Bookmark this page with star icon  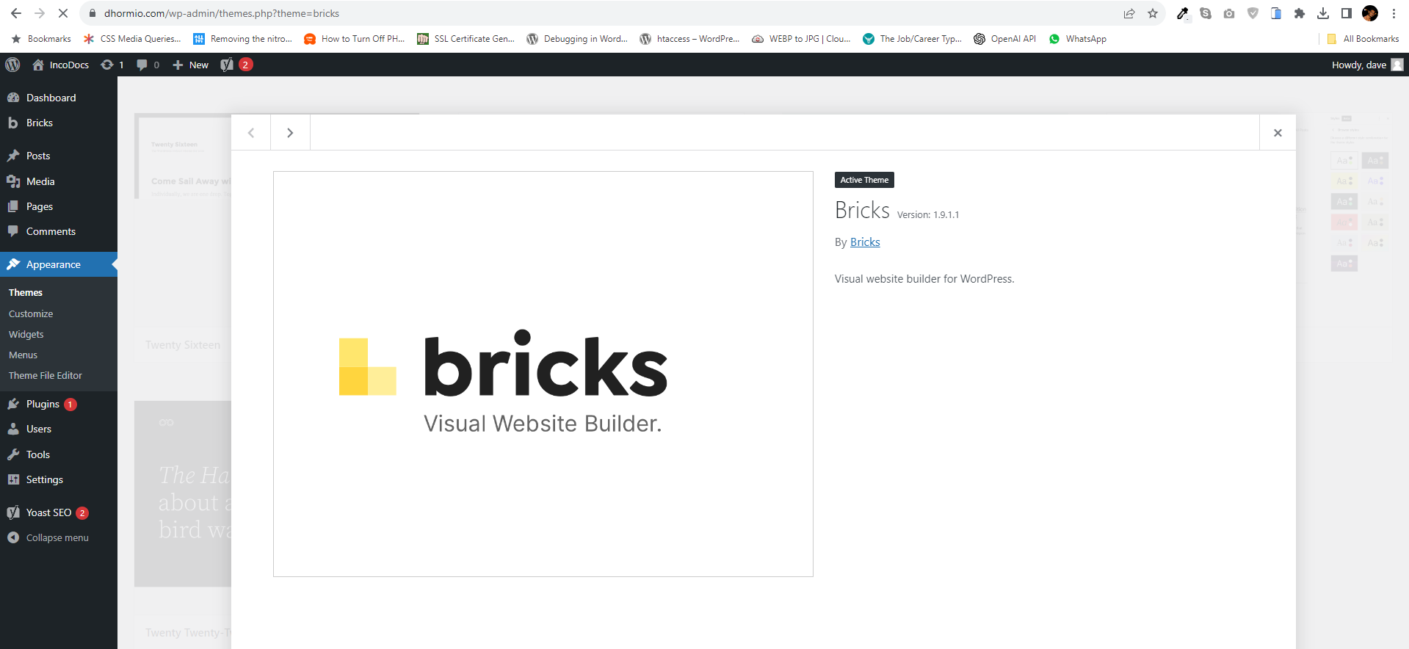tap(1153, 13)
